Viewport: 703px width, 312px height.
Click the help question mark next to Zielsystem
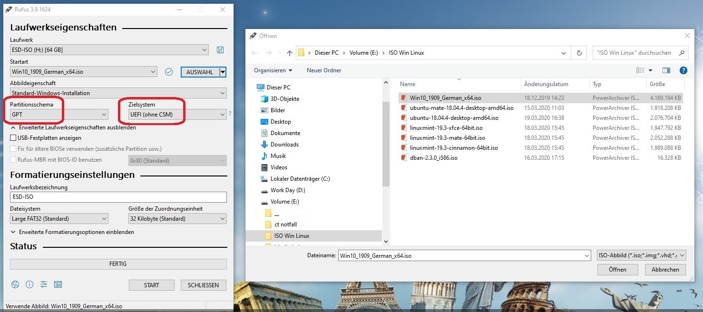tap(230, 114)
